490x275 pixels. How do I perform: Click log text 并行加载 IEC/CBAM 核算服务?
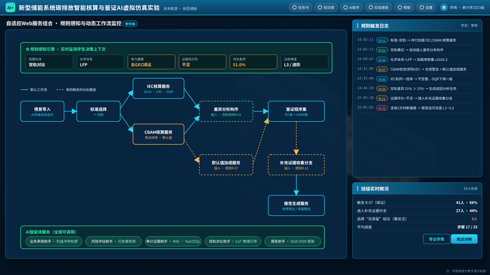click(x=433, y=40)
